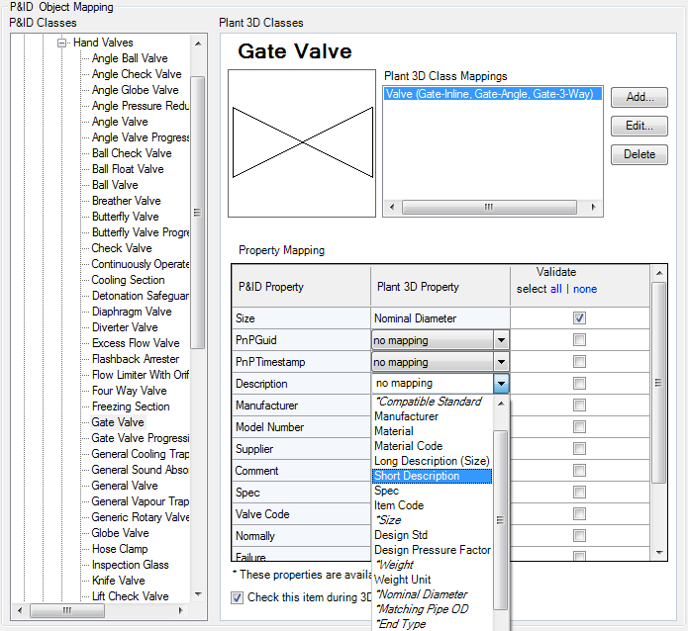Toggle 'Check this item during 3D' checkbox
This screenshot has height=631, width=688.
(x=237, y=597)
